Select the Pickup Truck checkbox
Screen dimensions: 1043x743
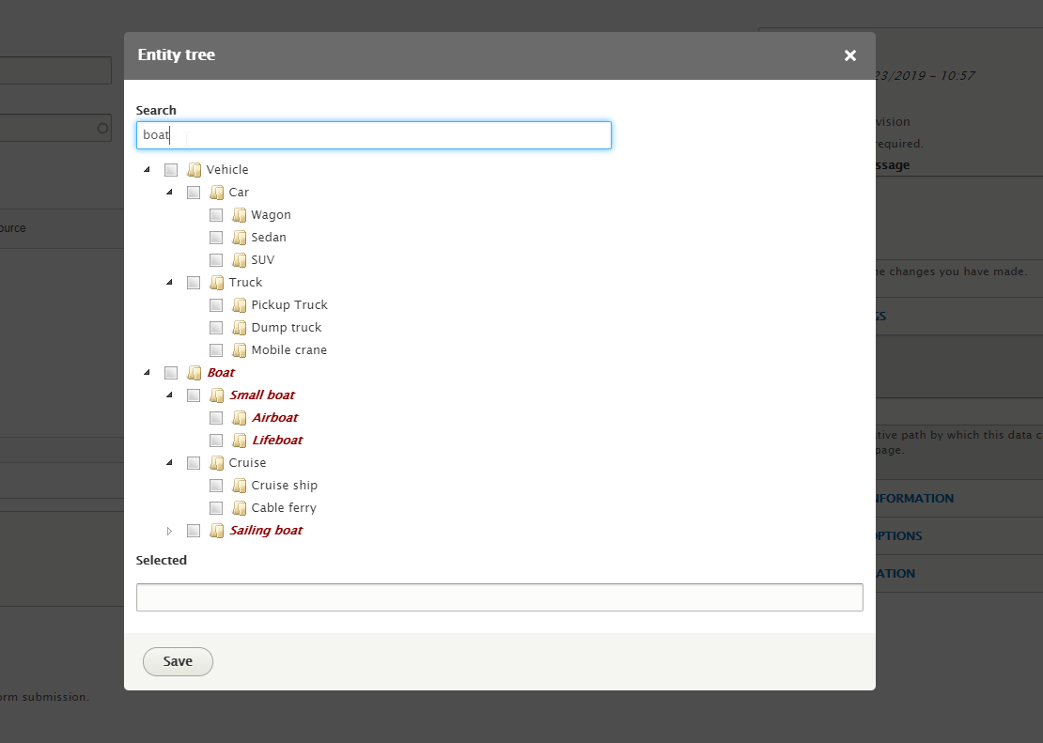tap(216, 305)
